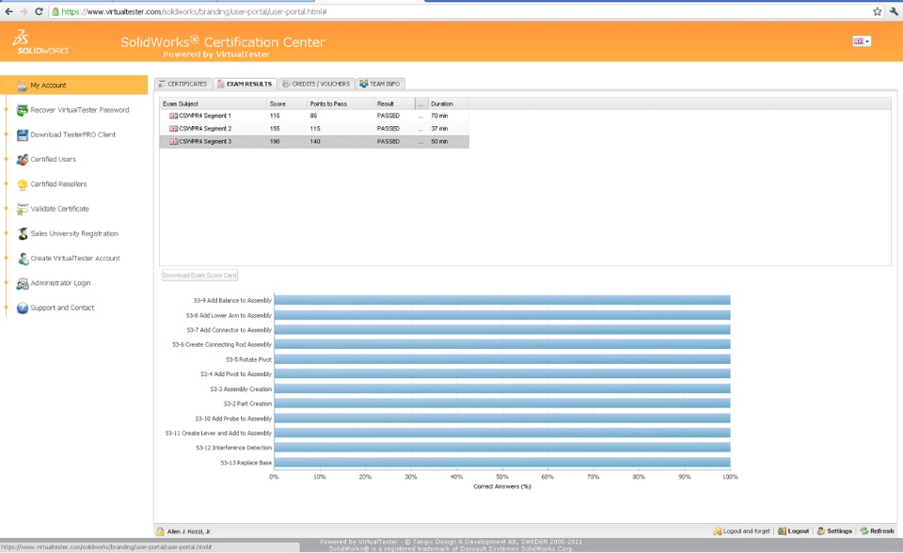Click the flag icon for CSWPR4 Segment 1
This screenshot has height=553, width=903.
pyautogui.click(x=173, y=116)
